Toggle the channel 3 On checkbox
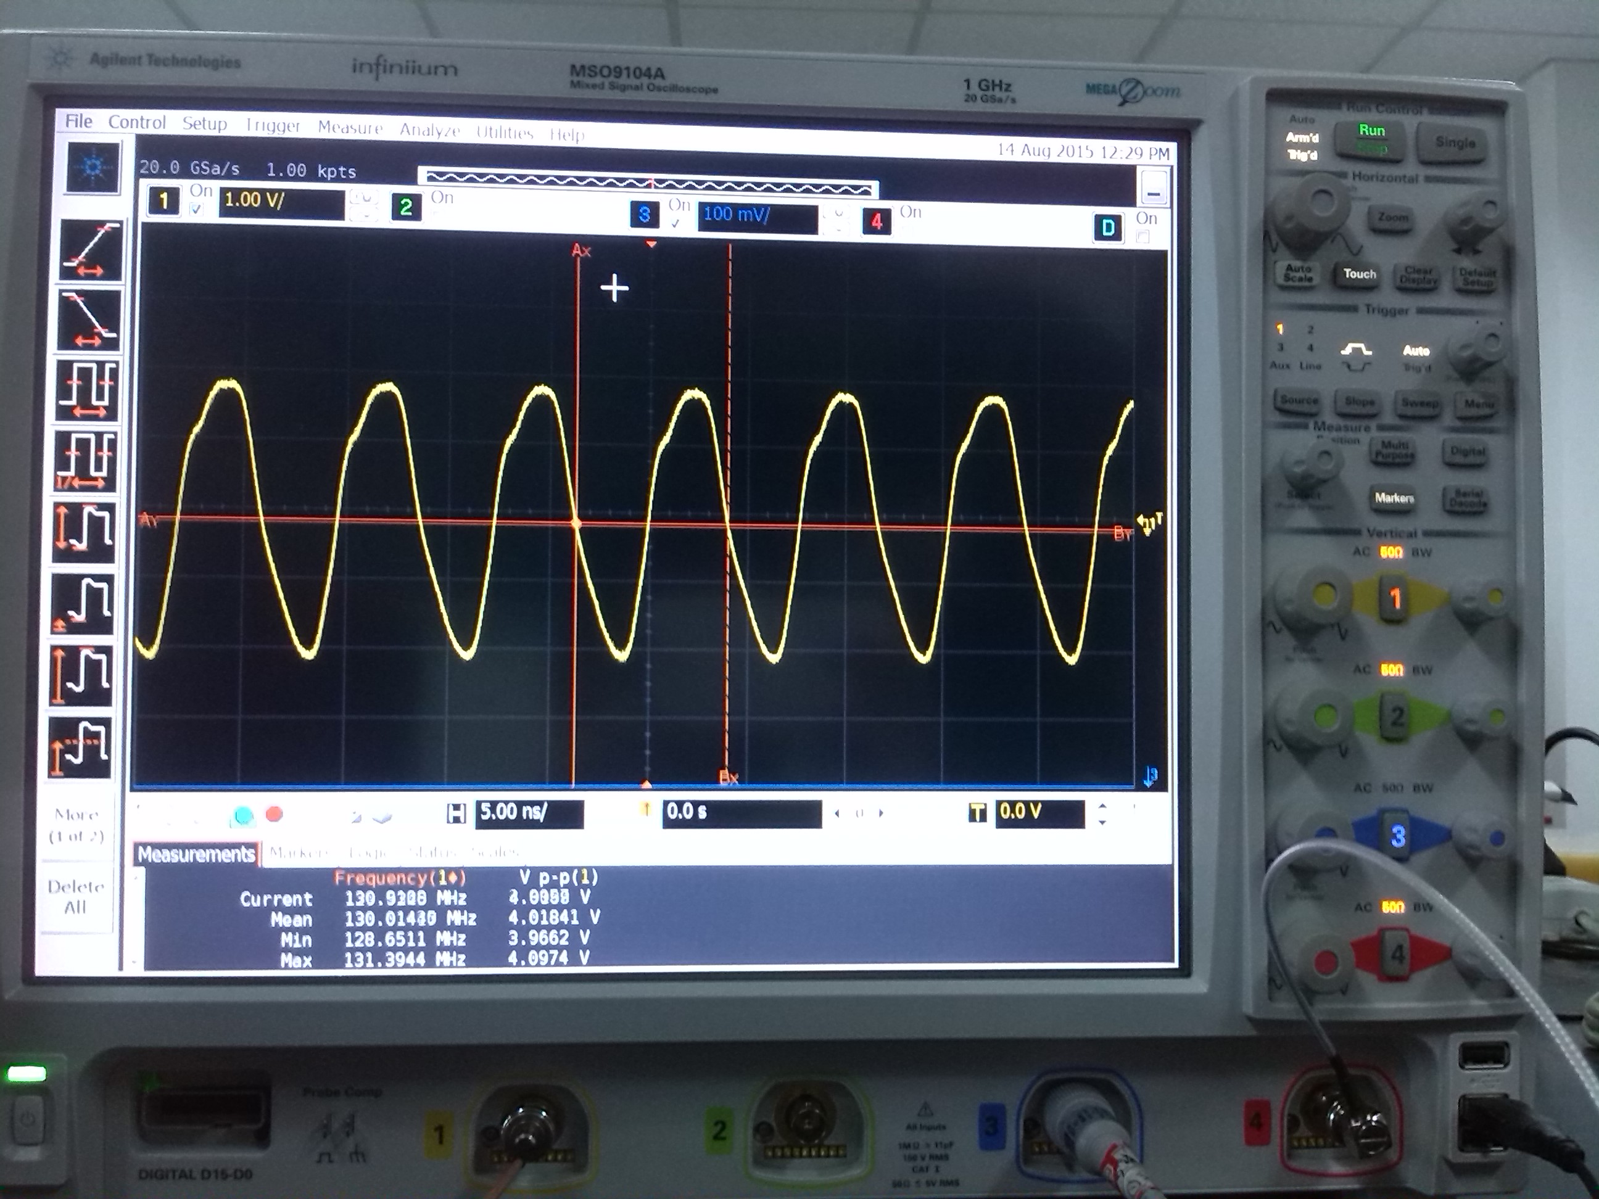Image resolution: width=1599 pixels, height=1199 pixels. (676, 223)
